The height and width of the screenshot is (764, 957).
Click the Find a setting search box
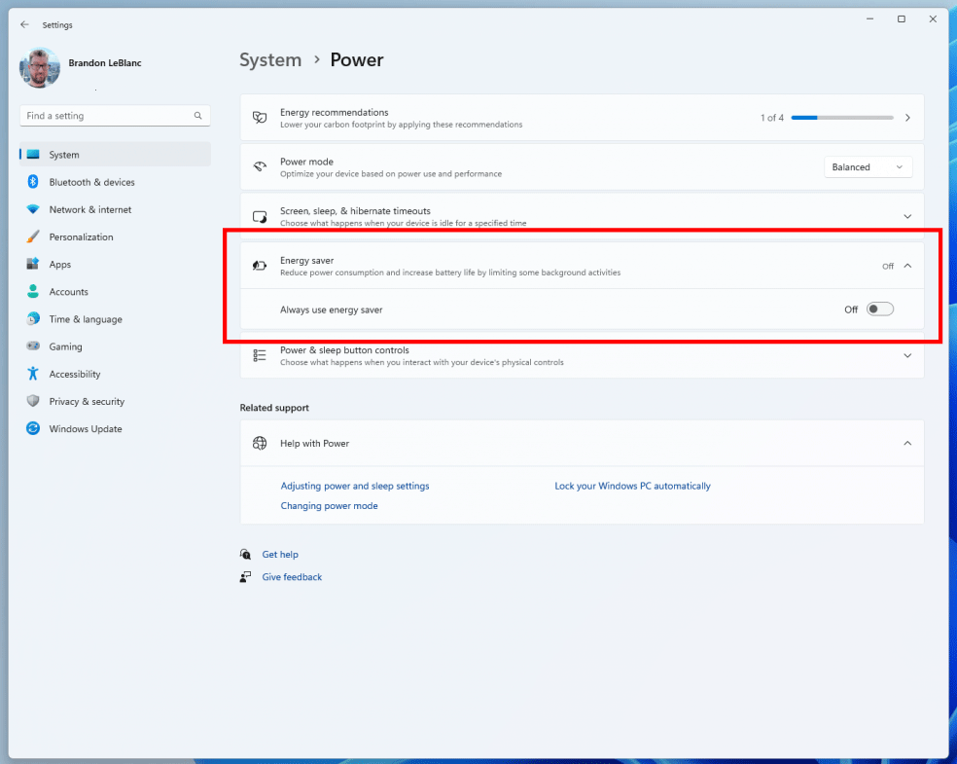coord(114,115)
